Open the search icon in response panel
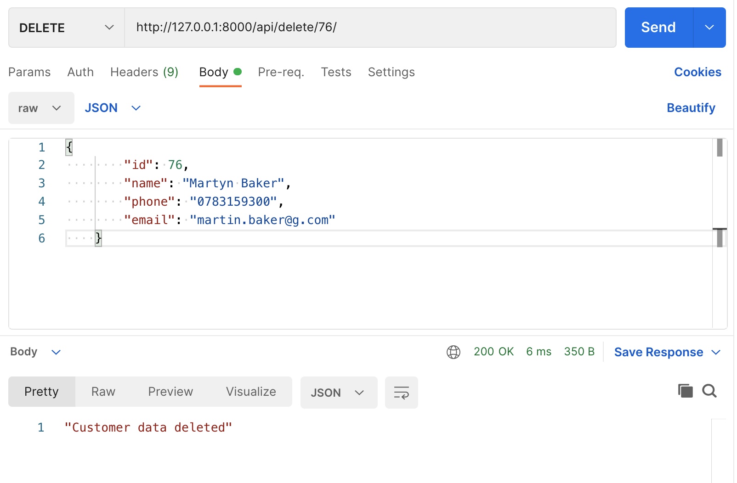The width and height of the screenshot is (737, 483). [x=709, y=391]
